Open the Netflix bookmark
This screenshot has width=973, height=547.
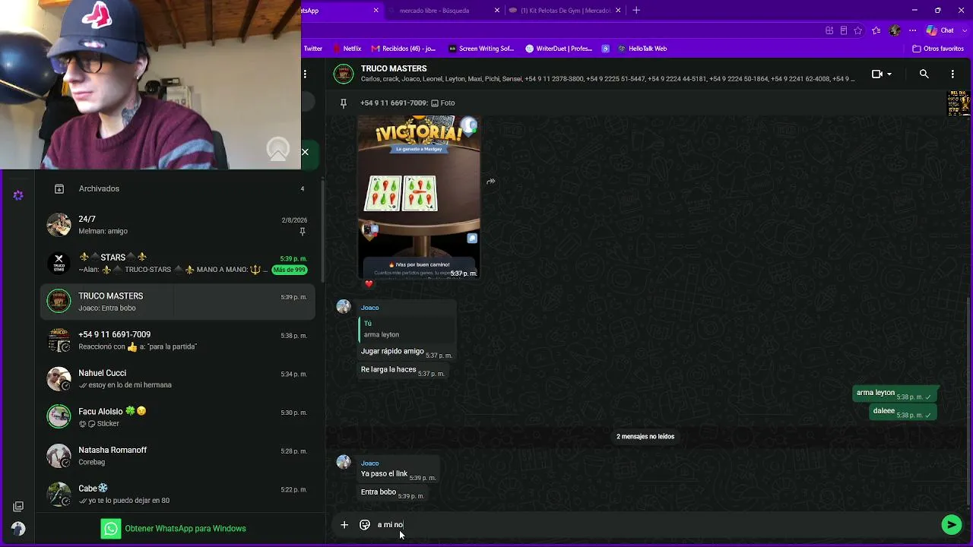[348, 49]
